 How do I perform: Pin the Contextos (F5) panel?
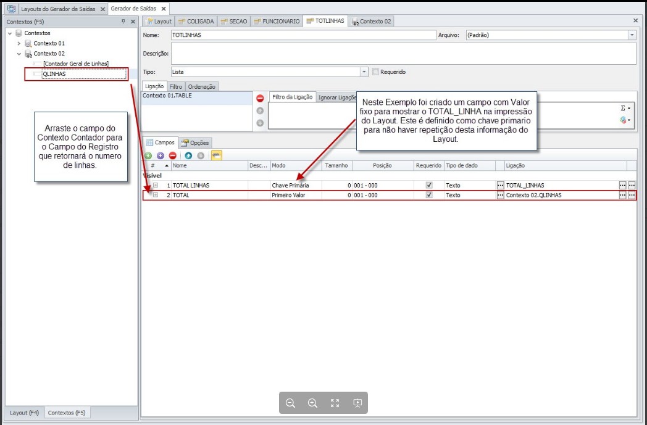click(123, 22)
